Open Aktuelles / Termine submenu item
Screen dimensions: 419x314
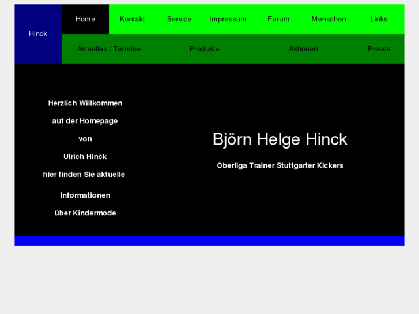(x=109, y=49)
